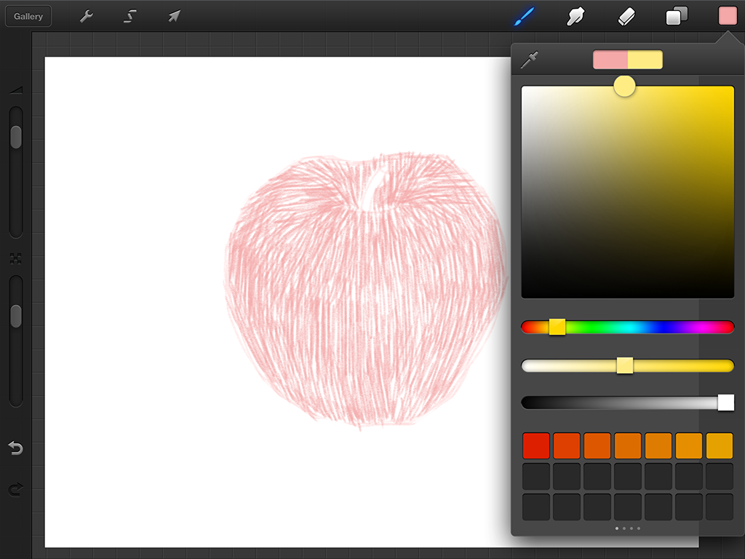Open the wrench Actions menu
Image resolution: width=745 pixels, height=559 pixels.
(86, 16)
